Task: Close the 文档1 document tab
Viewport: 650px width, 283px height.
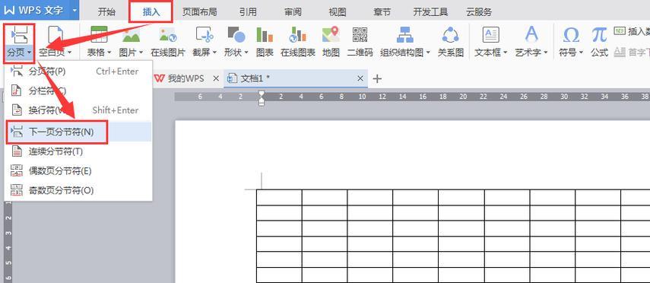Action: click(360, 78)
